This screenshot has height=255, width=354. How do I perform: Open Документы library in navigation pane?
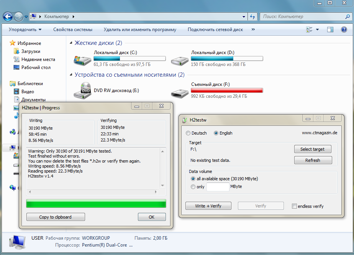[33, 99]
